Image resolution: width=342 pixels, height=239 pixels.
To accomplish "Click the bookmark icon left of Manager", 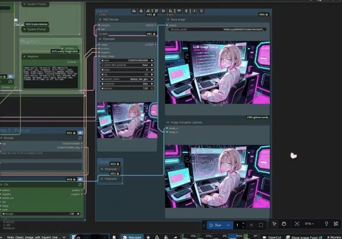I will tap(114, 237).
